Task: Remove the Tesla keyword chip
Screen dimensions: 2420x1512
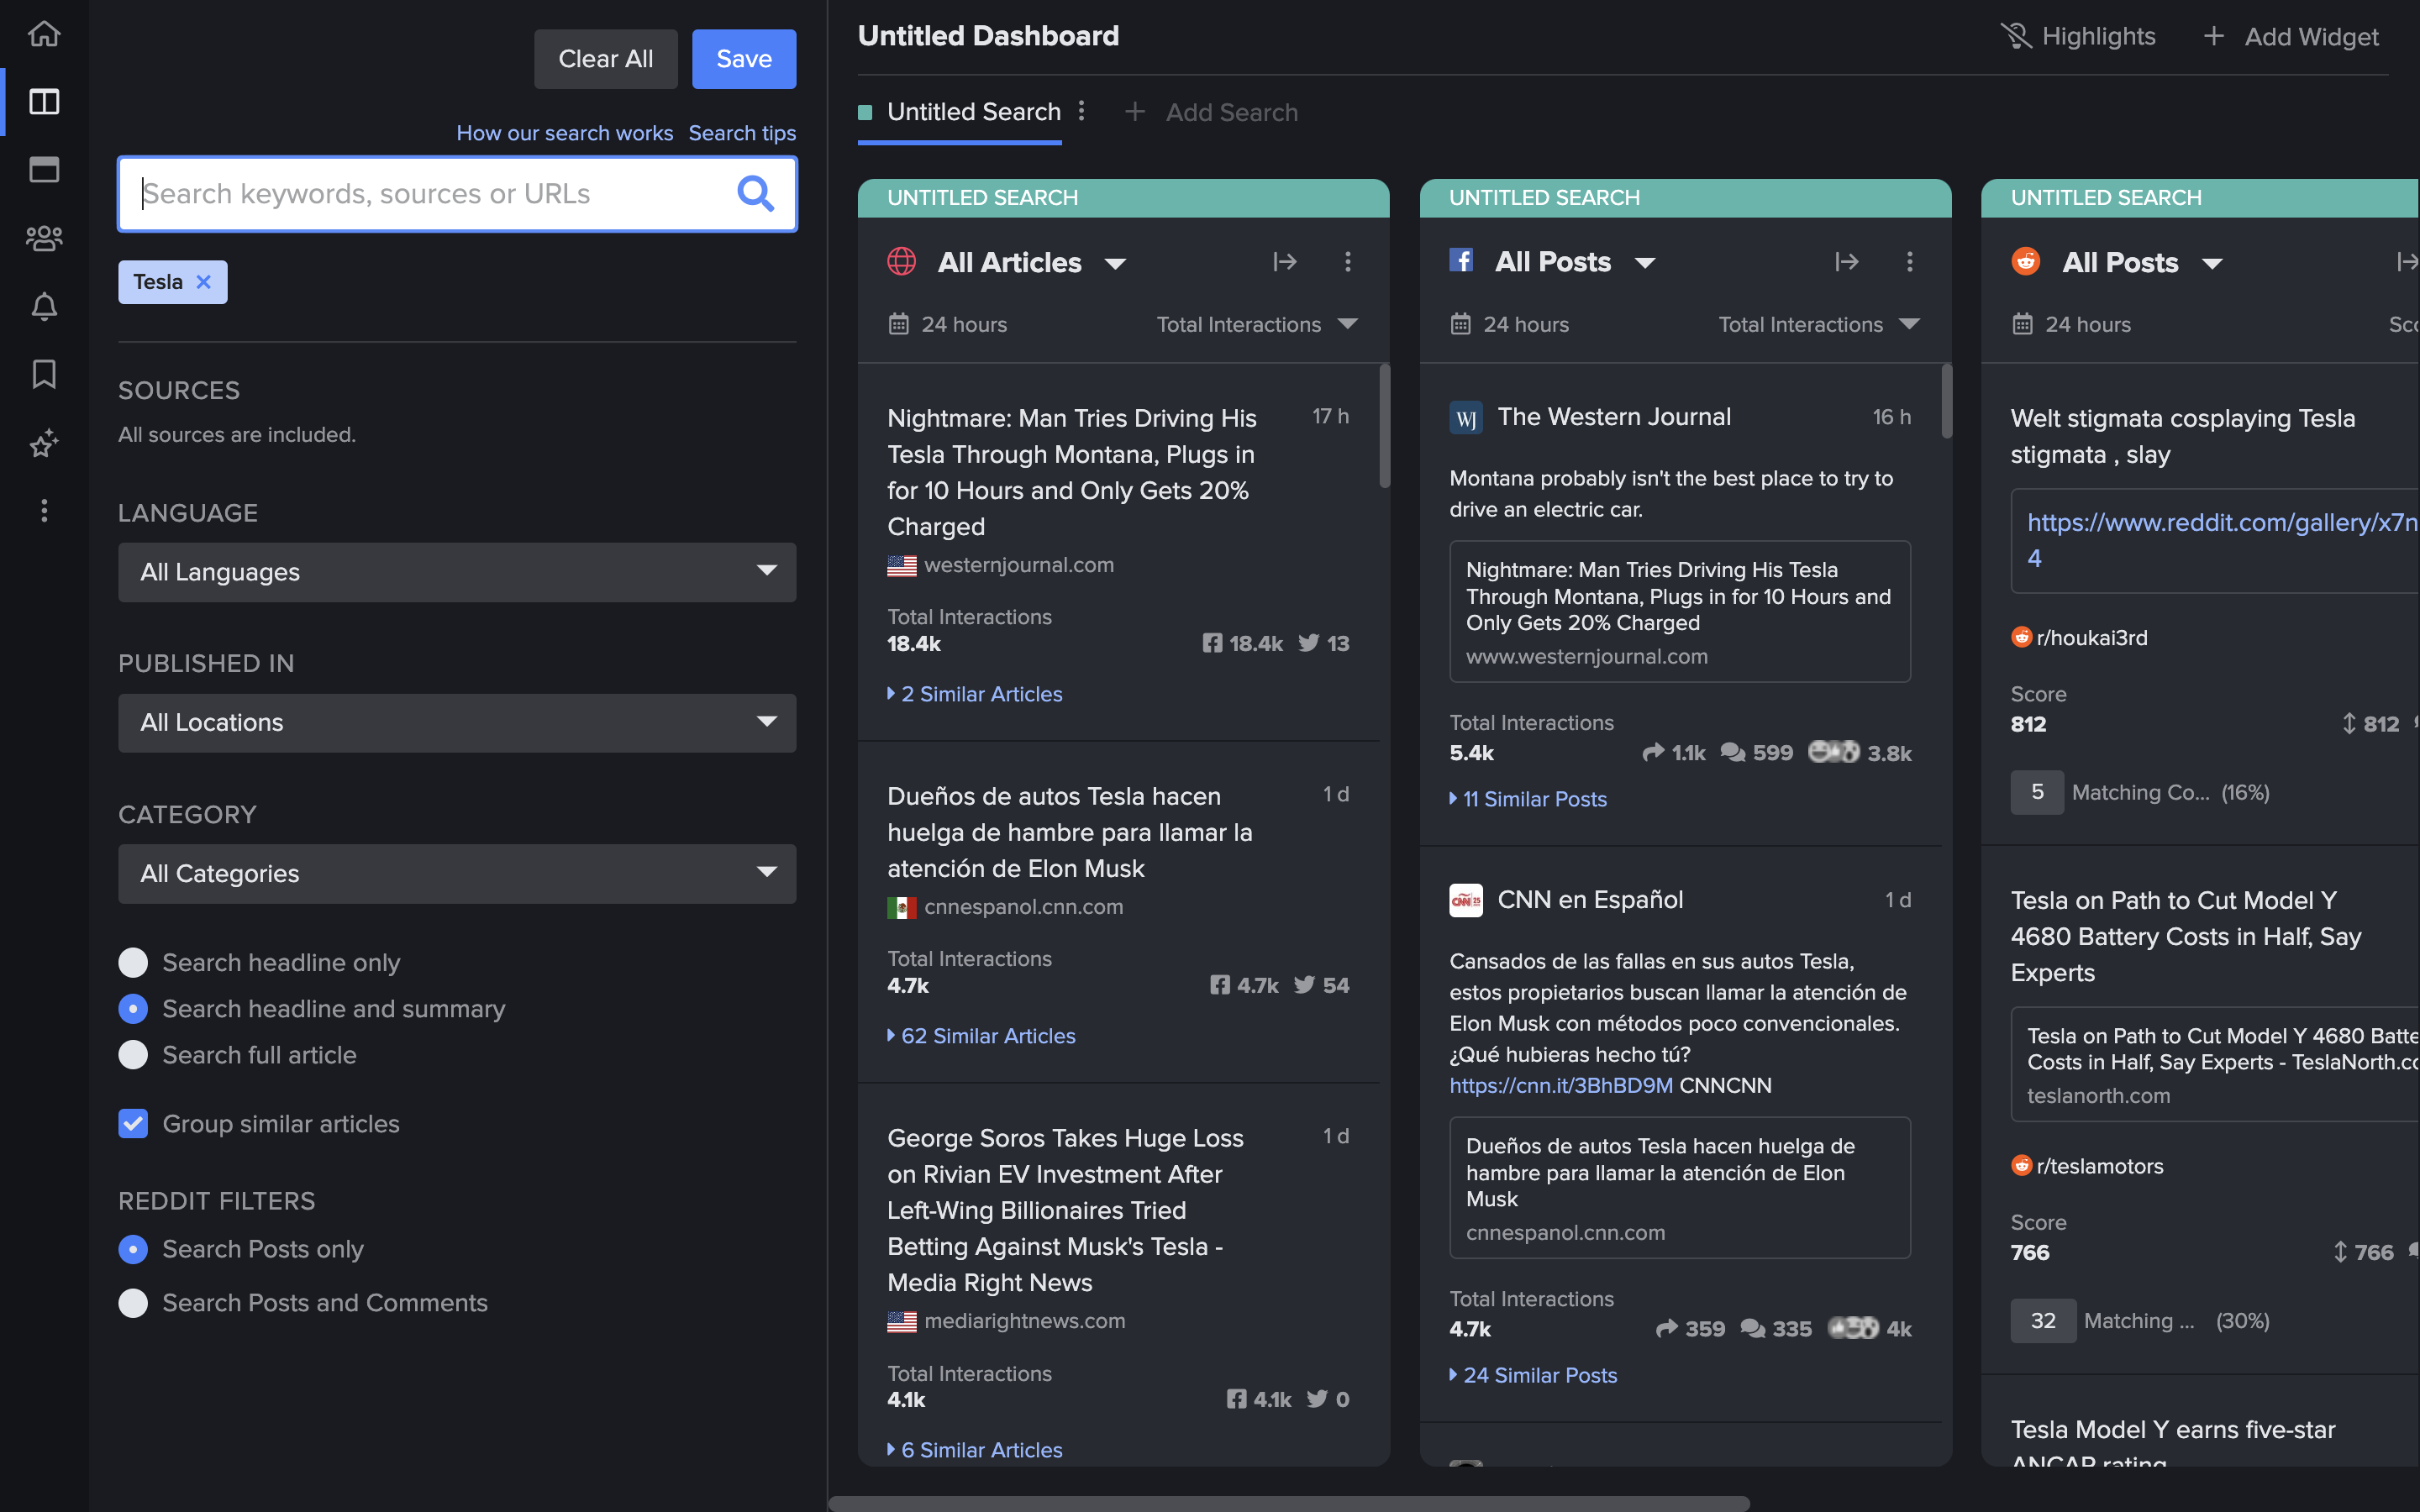Action: [x=204, y=282]
